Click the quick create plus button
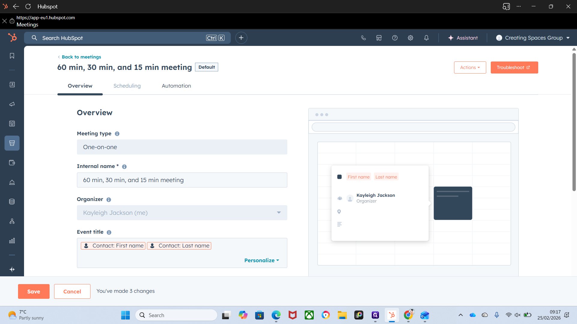Viewport: 577px width, 324px height. point(241,38)
